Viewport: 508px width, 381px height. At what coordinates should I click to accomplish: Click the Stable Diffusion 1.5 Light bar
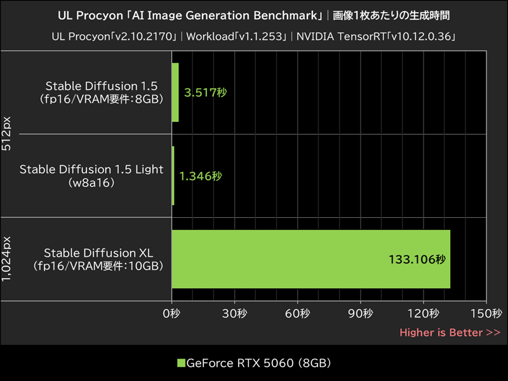172,176
